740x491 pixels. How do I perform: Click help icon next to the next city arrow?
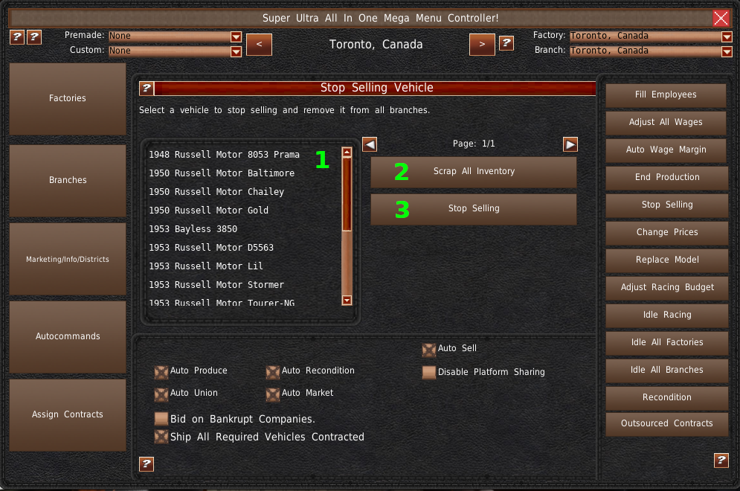click(506, 43)
